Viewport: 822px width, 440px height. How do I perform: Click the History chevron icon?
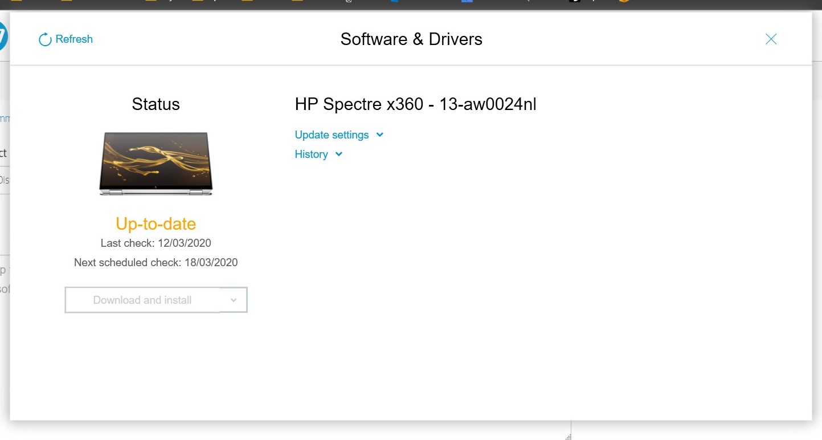point(338,154)
